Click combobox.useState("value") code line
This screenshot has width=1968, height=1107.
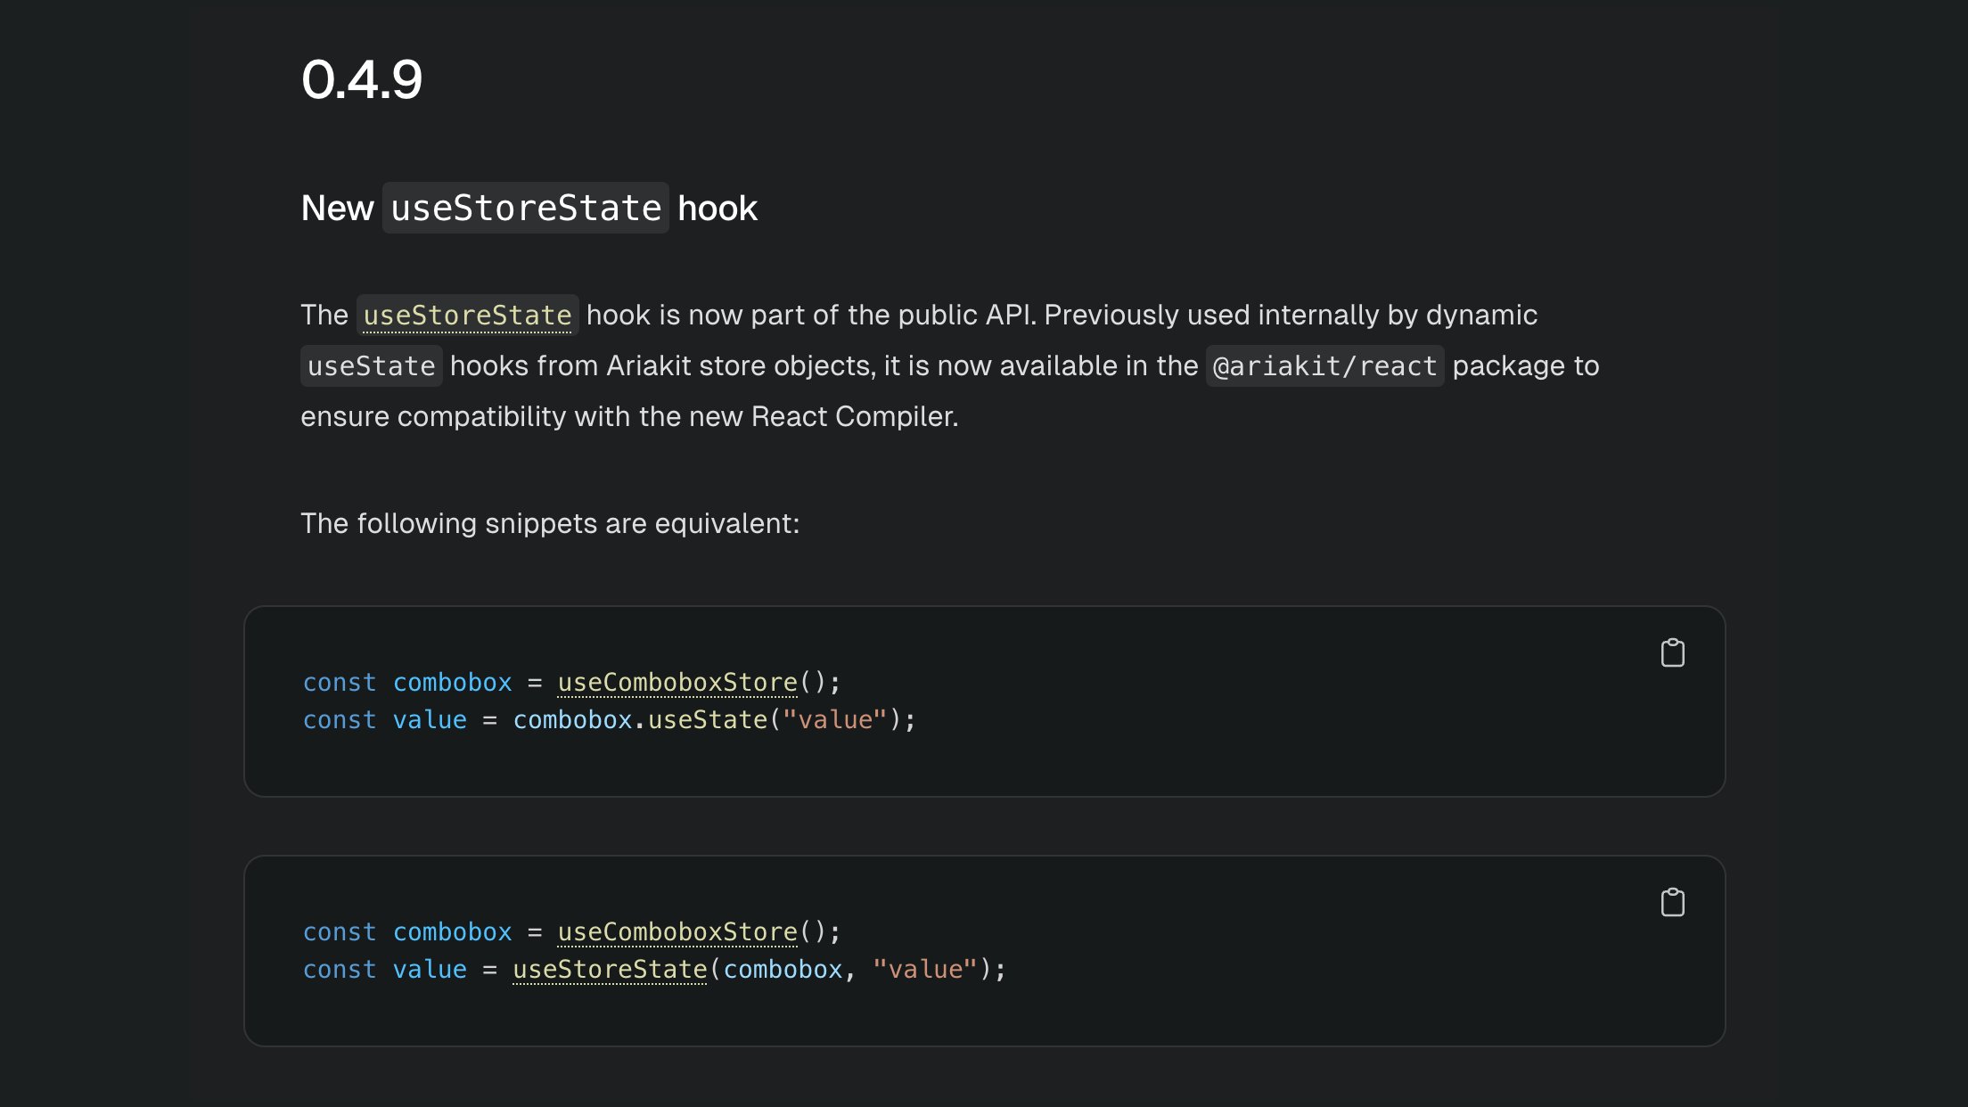[609, 720]
